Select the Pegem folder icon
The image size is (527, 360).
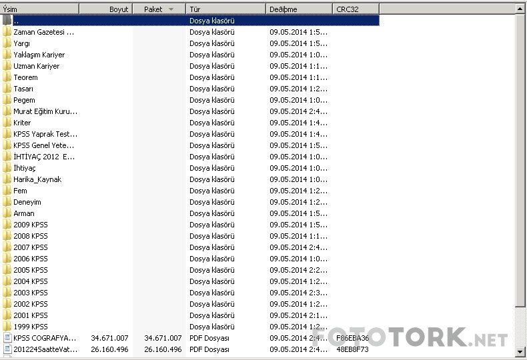(7, 100)
